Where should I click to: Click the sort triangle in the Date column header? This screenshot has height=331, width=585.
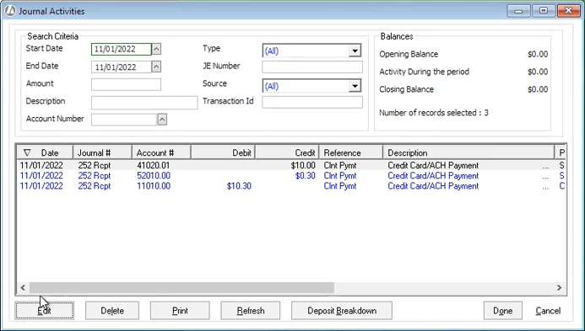[27, 152]
